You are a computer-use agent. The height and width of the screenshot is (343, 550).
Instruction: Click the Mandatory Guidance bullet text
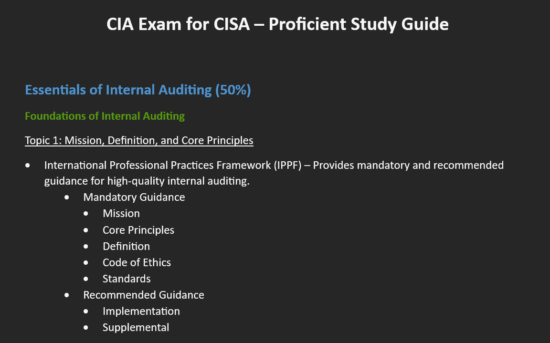point(134,197)
